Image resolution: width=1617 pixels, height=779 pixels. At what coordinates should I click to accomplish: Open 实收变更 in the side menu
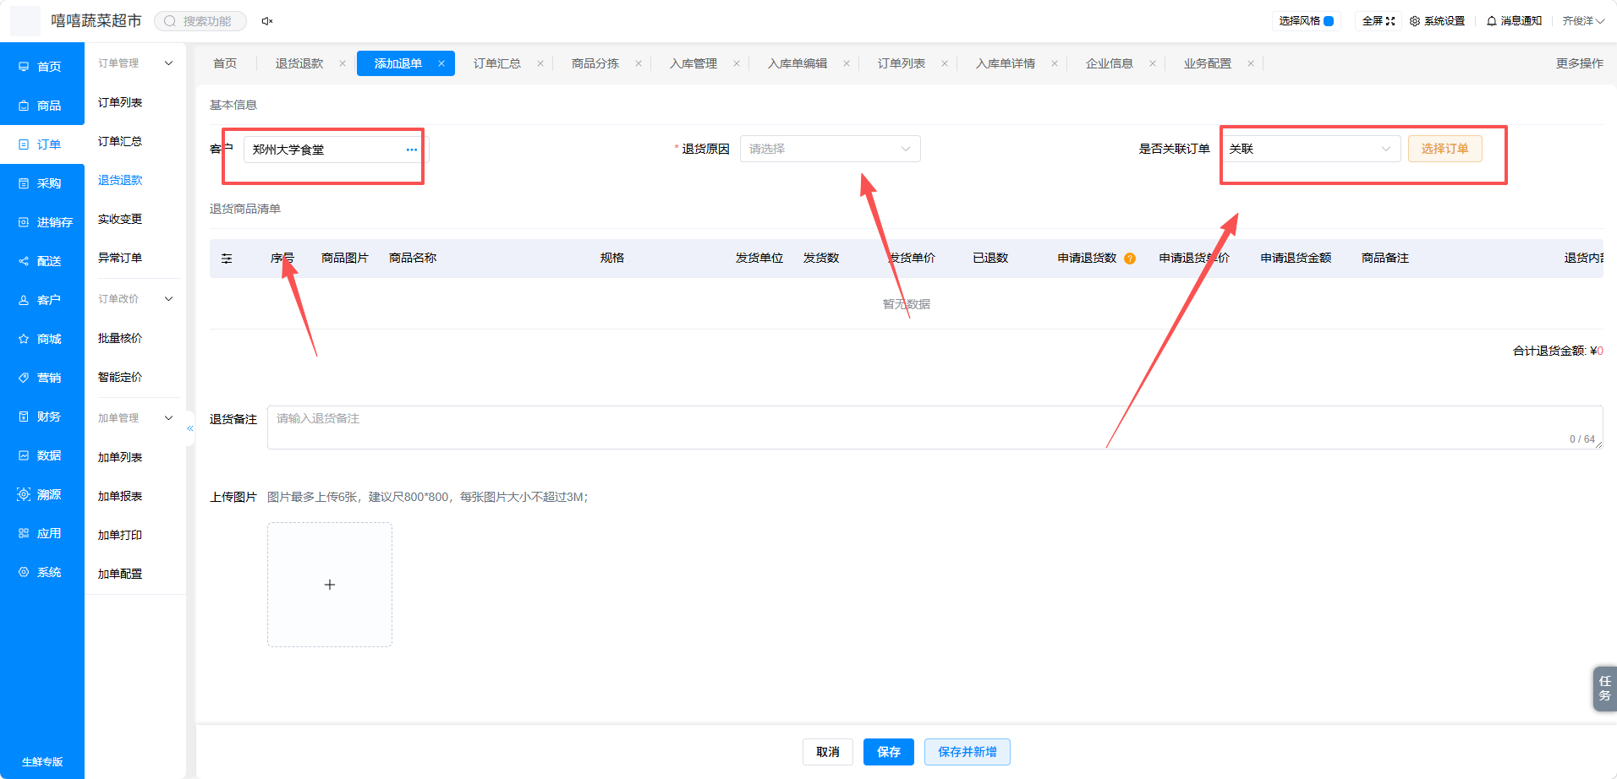coord(120,220)
